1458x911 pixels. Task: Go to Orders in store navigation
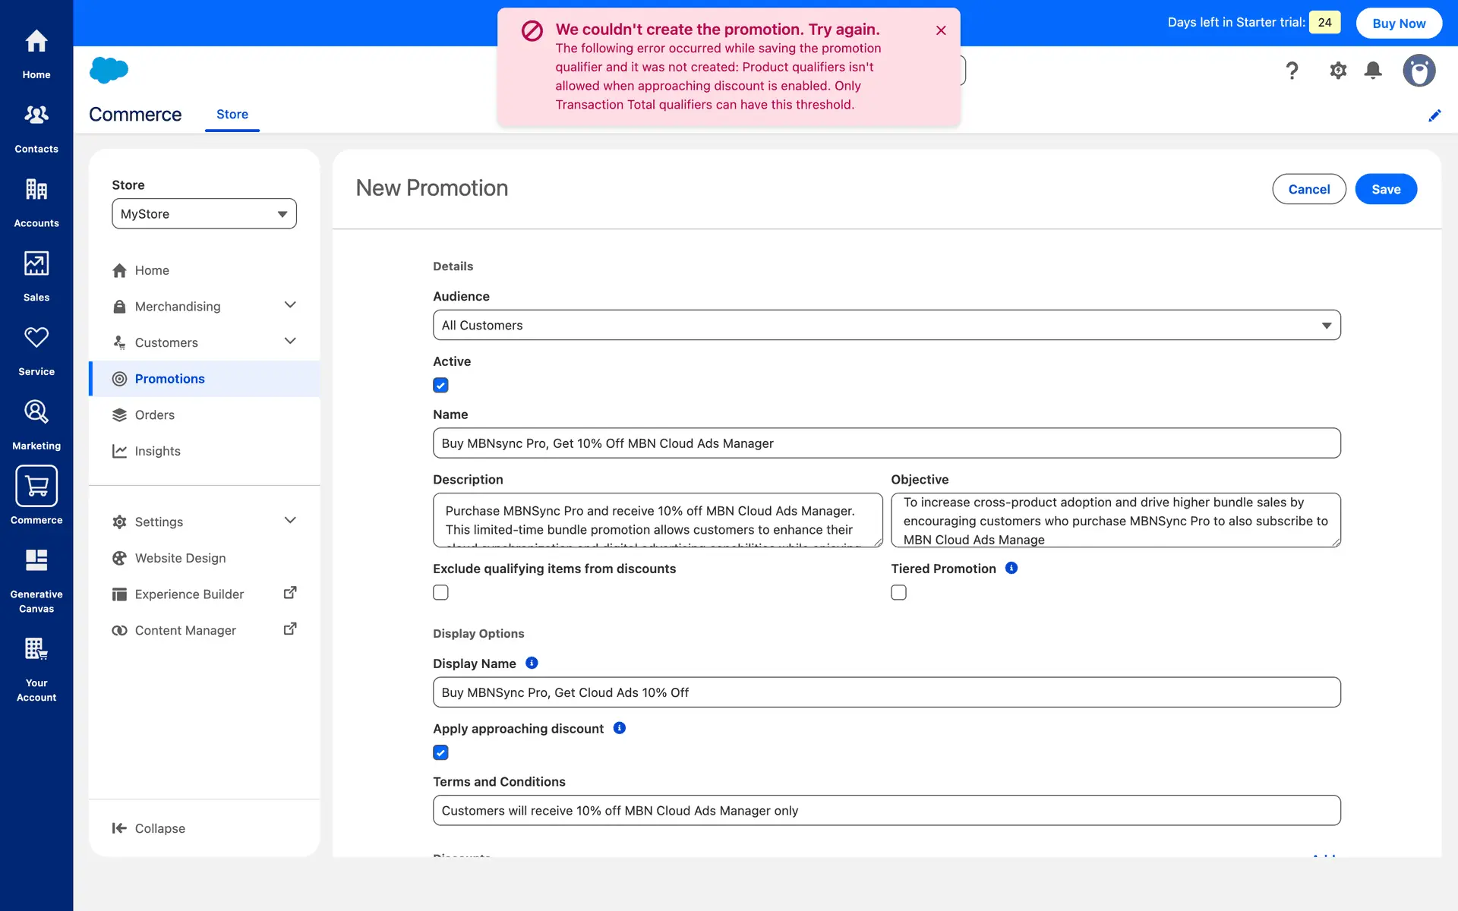click(154, 415)
